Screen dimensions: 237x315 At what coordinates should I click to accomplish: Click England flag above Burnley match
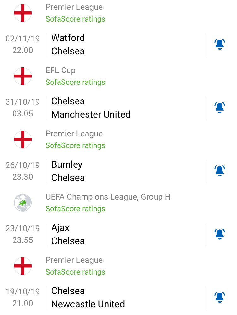pyautogui.click(x=23, y=139)
